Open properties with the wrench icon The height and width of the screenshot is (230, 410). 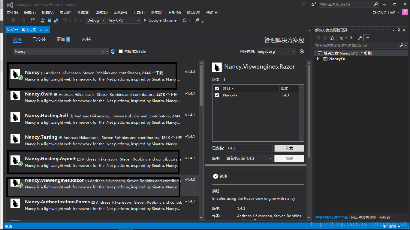coord(360,38)
